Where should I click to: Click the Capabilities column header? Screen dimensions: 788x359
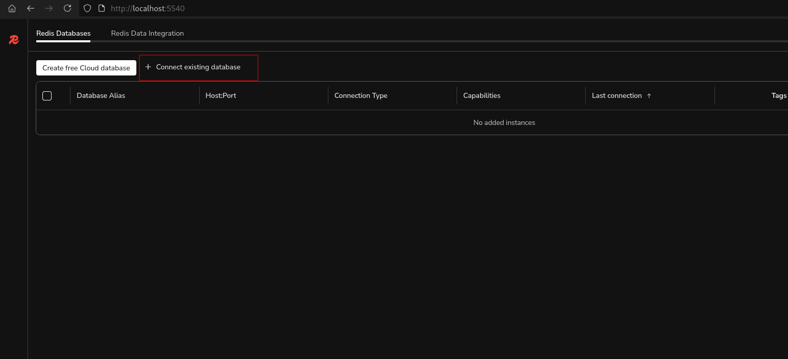pos(481,95)
